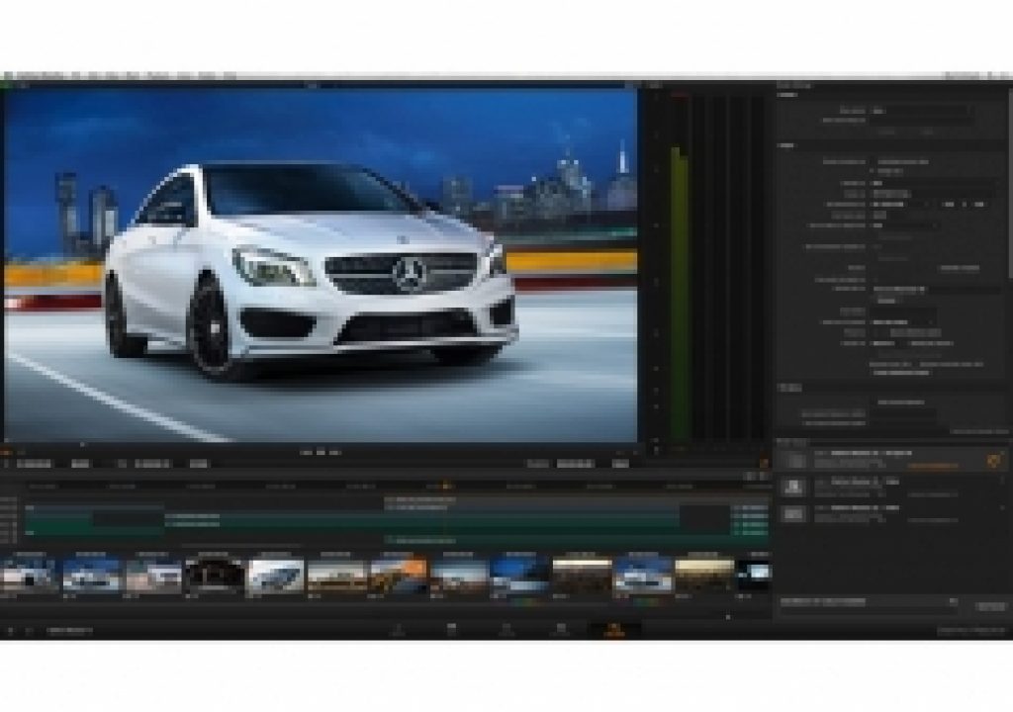Click the third render queue job icon

pos(793,513)
